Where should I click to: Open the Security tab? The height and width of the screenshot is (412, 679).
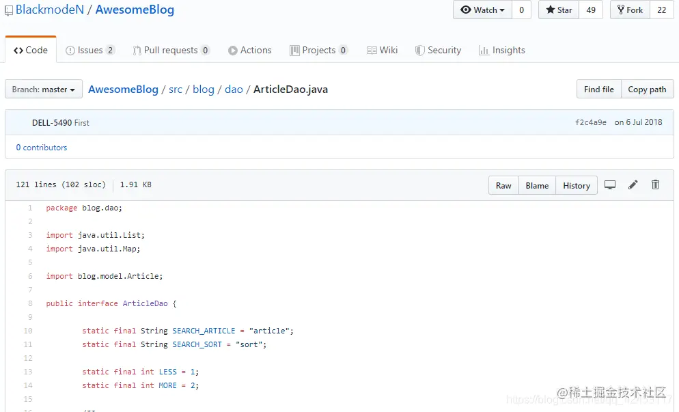(x=438, y=51)
